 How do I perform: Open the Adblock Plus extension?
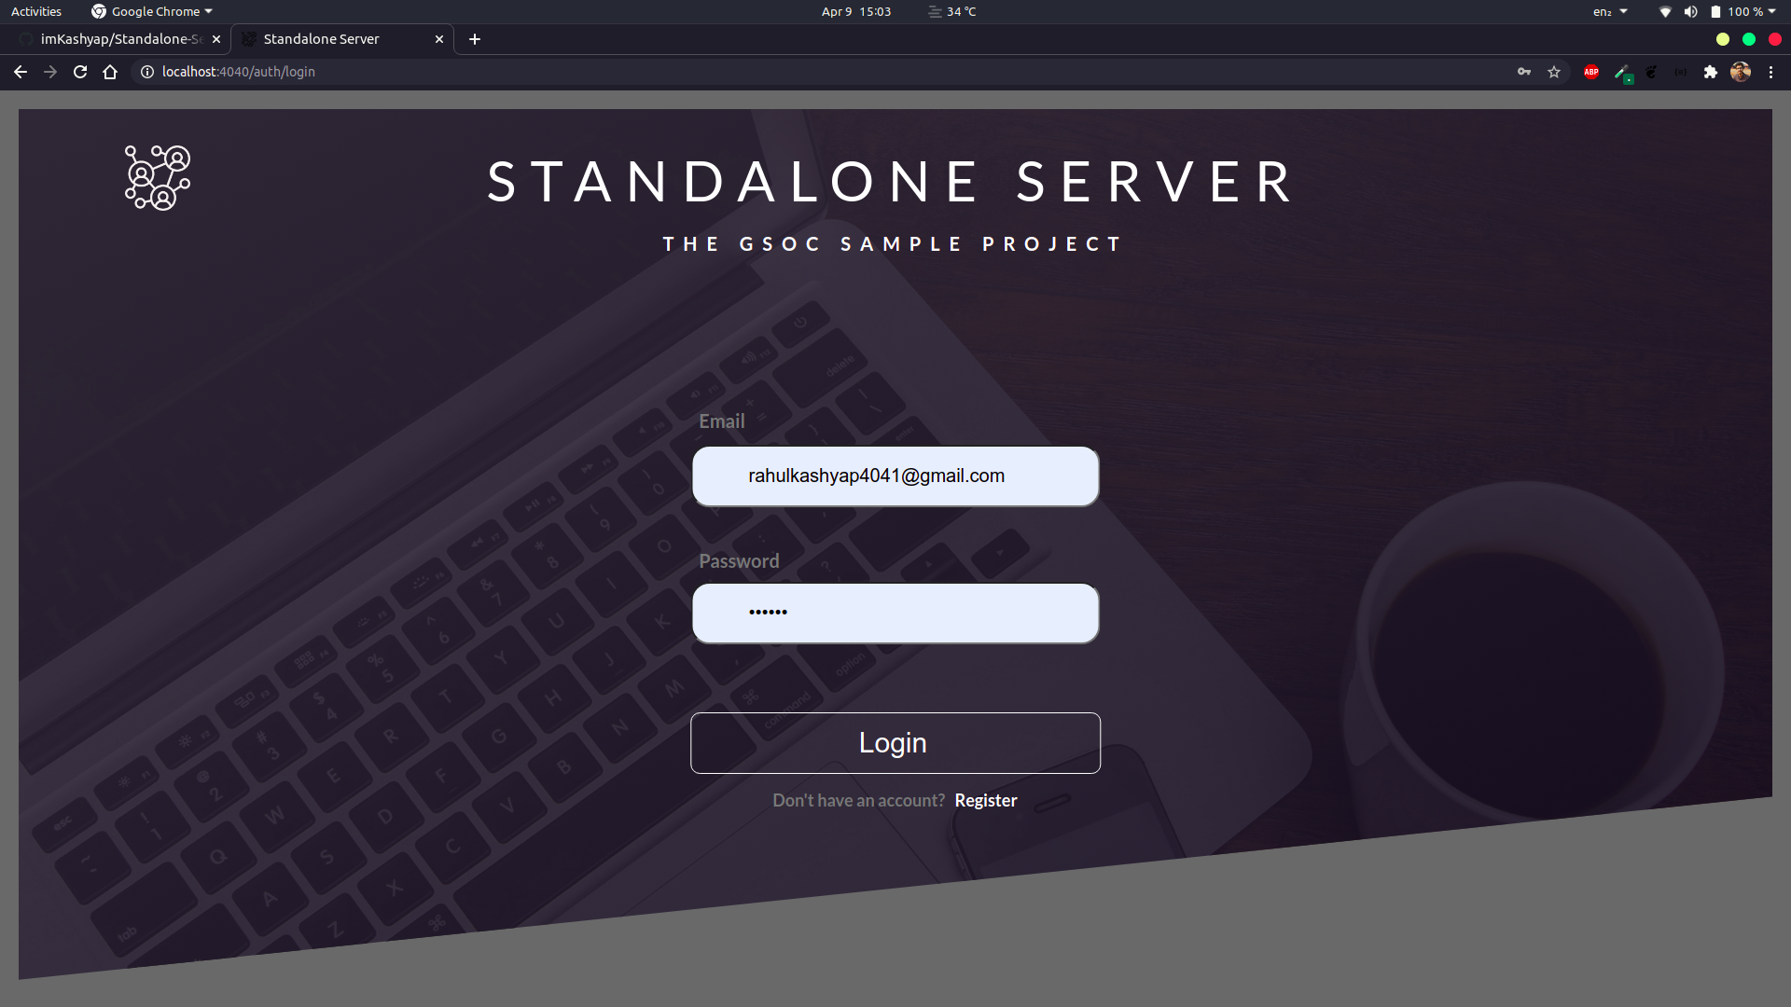click(x=1591, y=72)
